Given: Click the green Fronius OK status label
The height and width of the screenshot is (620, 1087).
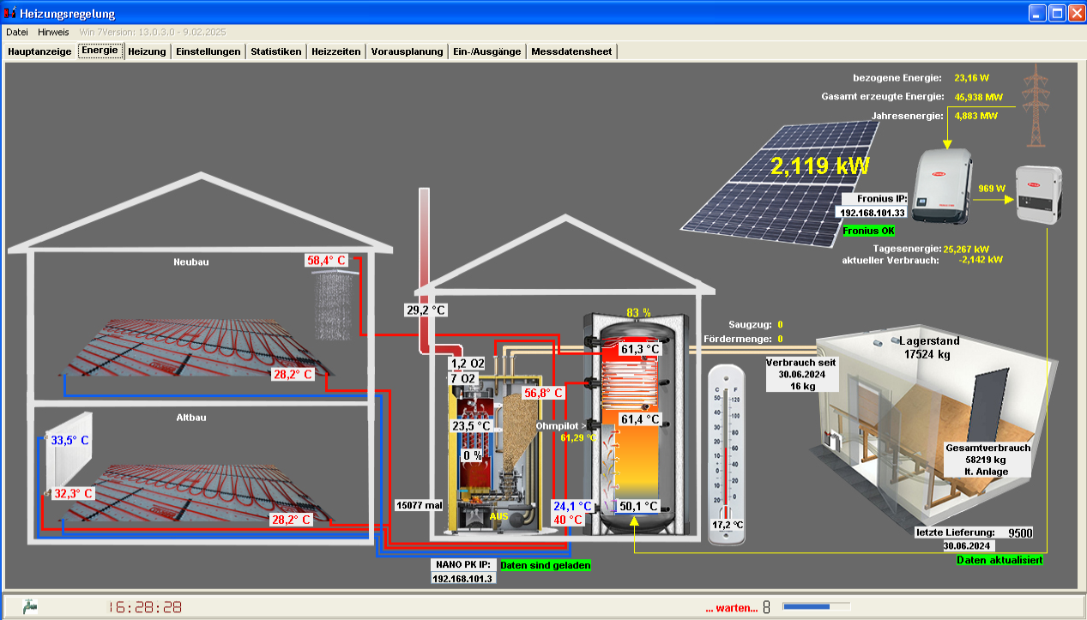Looking at the screenshot, I should coord(868,231).
